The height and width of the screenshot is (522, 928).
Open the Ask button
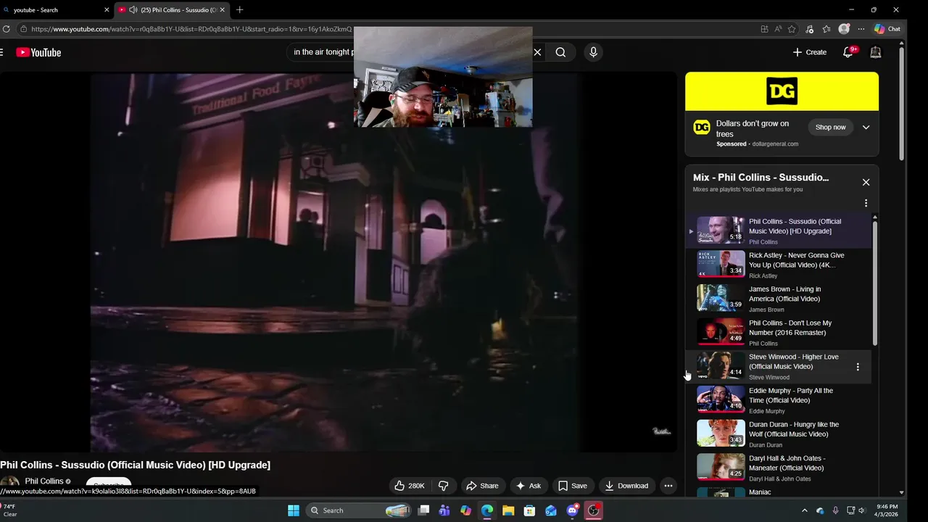tap(529, 486)
